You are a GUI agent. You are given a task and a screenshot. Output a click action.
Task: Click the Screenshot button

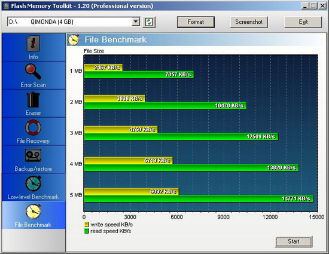249,22
